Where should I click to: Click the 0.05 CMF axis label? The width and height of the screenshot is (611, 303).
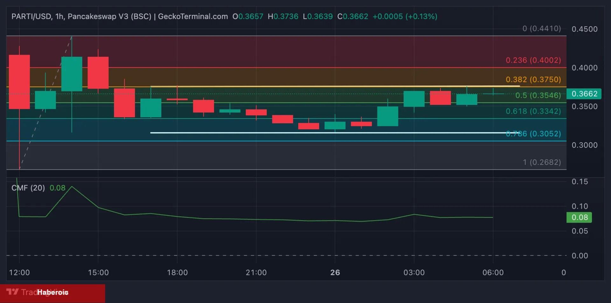click(x=580, y=231)
